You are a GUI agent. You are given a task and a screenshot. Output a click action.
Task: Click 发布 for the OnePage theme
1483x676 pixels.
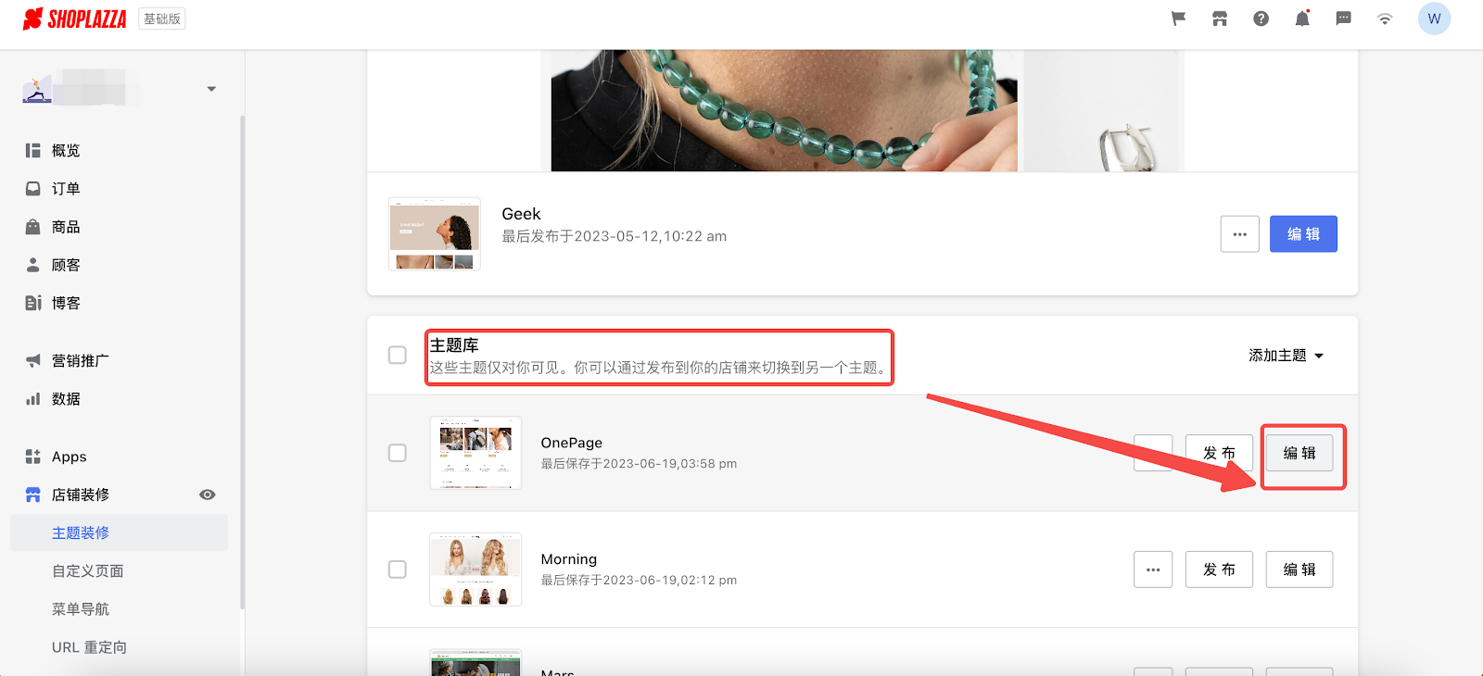[x=1219, y=453]
